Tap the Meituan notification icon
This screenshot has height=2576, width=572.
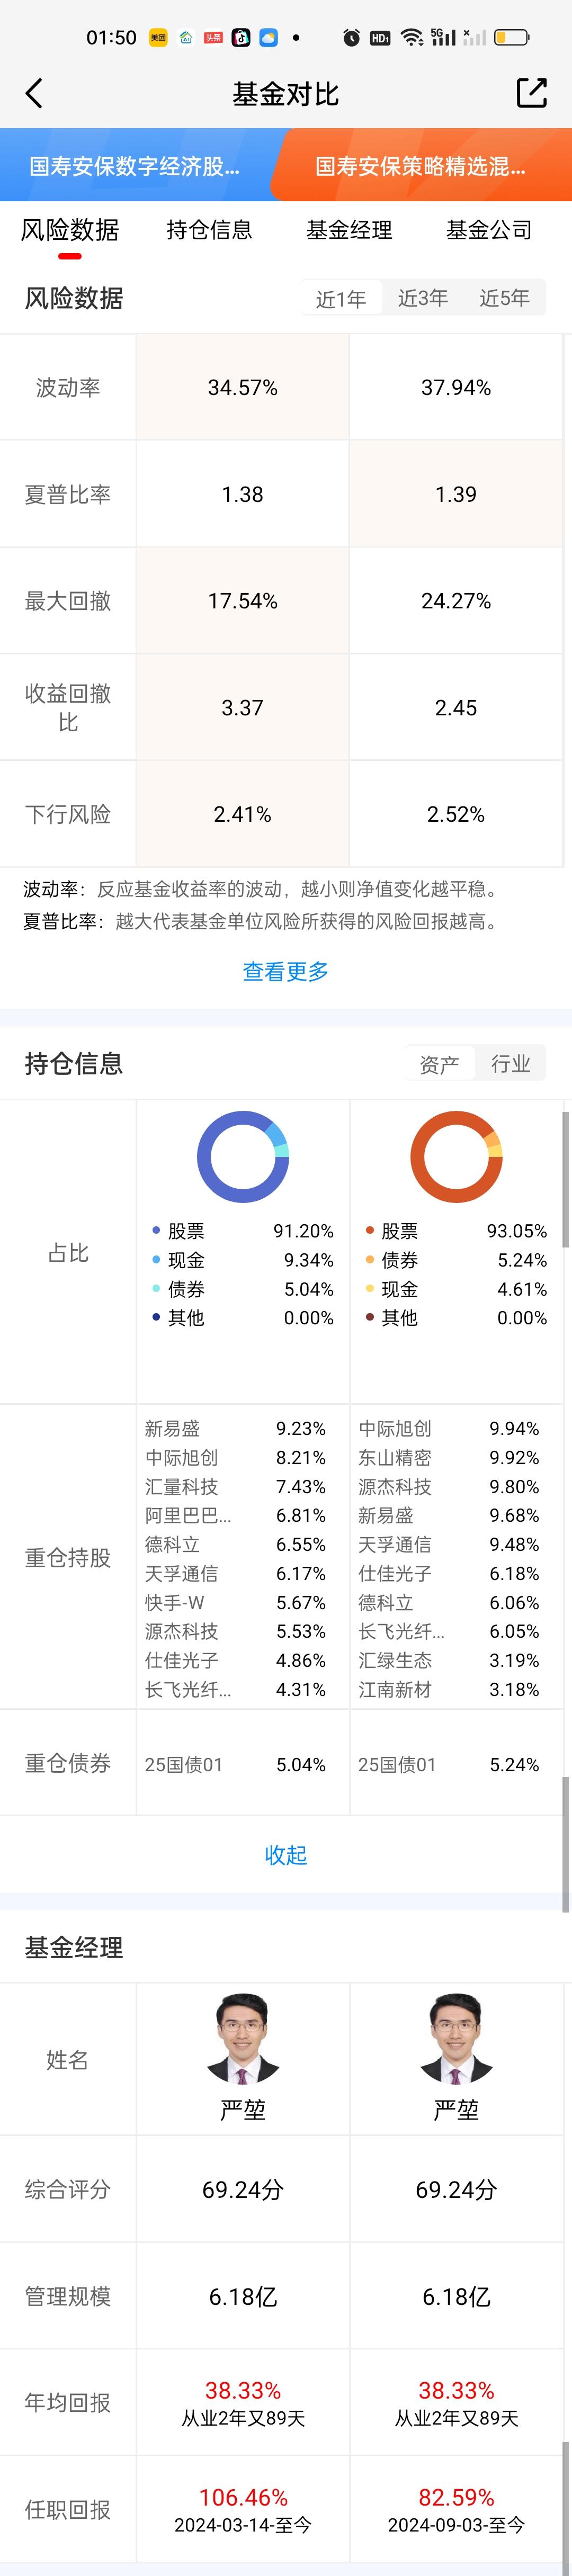[158, 38]
